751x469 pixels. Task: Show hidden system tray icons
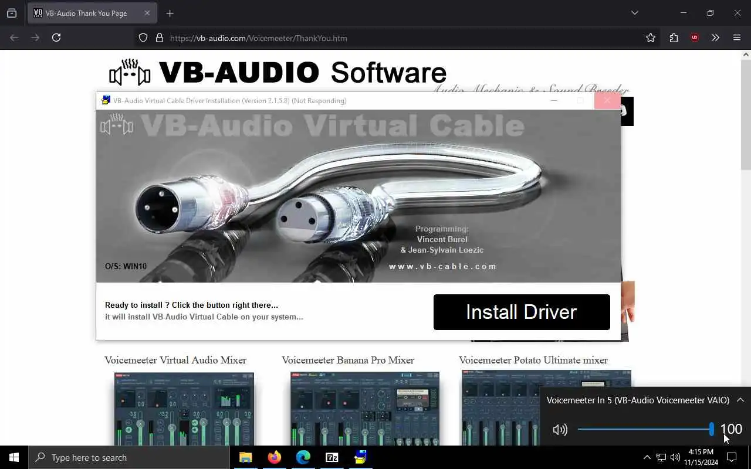coord(647,457)
